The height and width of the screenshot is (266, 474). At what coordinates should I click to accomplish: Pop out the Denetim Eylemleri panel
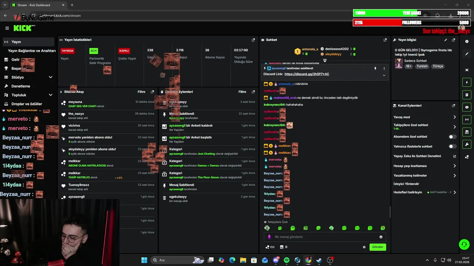click(253, 92)
